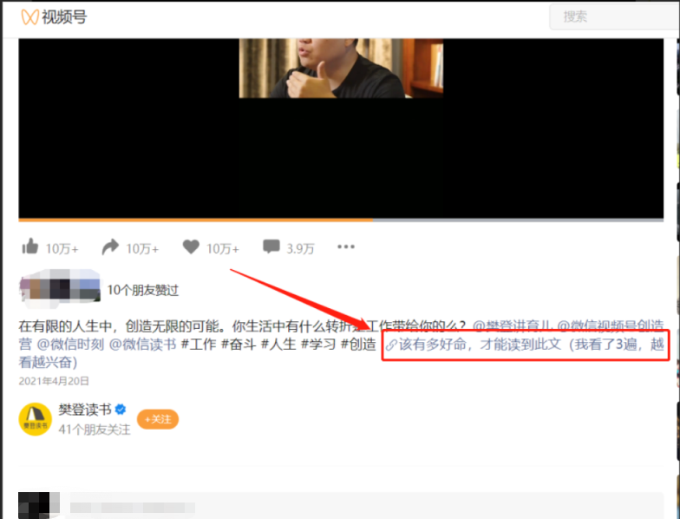Click the share arrow icon
This screenshot has height=519, width=680.
tap(110, 246)
